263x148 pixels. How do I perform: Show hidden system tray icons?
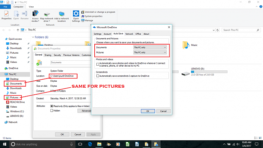click(224, 144)
